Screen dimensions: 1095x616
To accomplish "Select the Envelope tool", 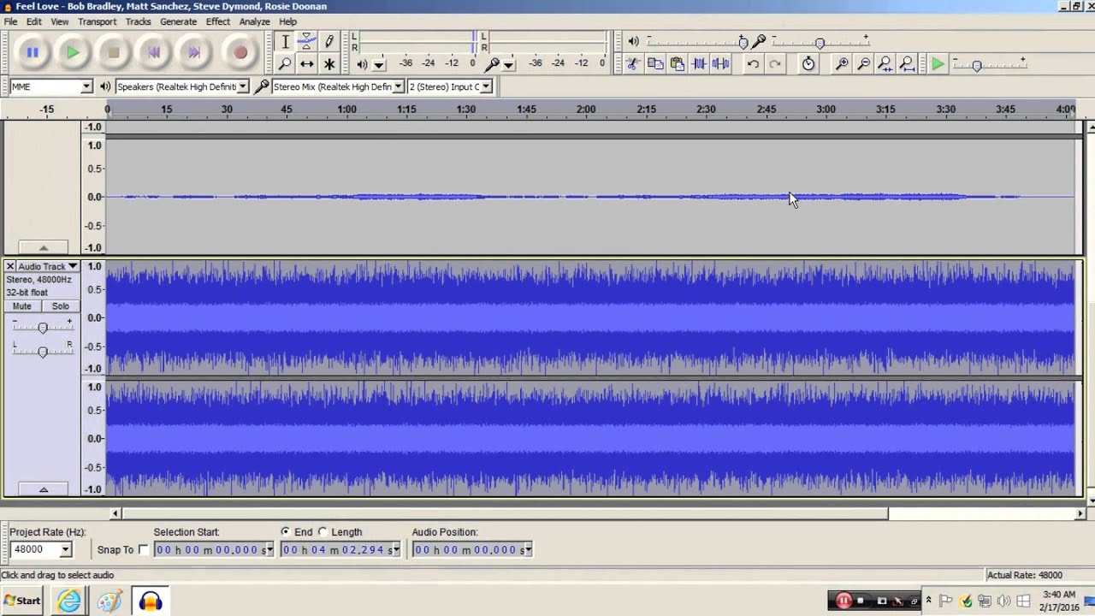I will coord(306,41).
